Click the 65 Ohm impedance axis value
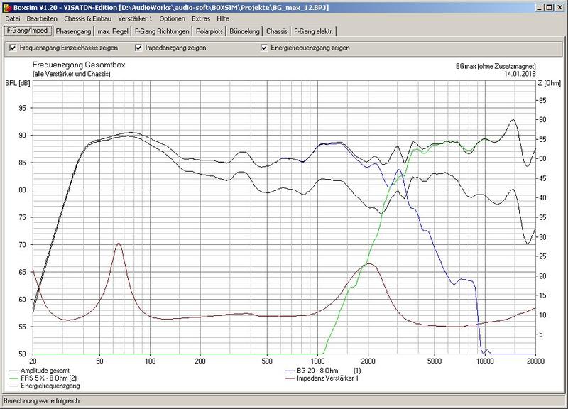Viewport: 568px width, 409px height. (x=542, y=100)
